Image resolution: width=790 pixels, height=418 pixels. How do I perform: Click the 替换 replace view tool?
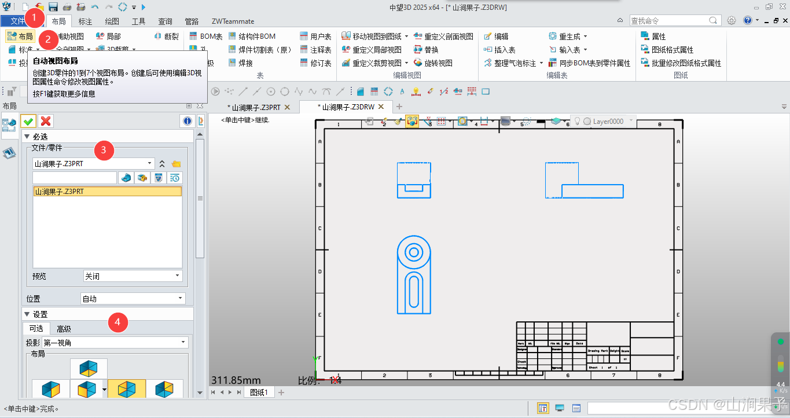427,50
